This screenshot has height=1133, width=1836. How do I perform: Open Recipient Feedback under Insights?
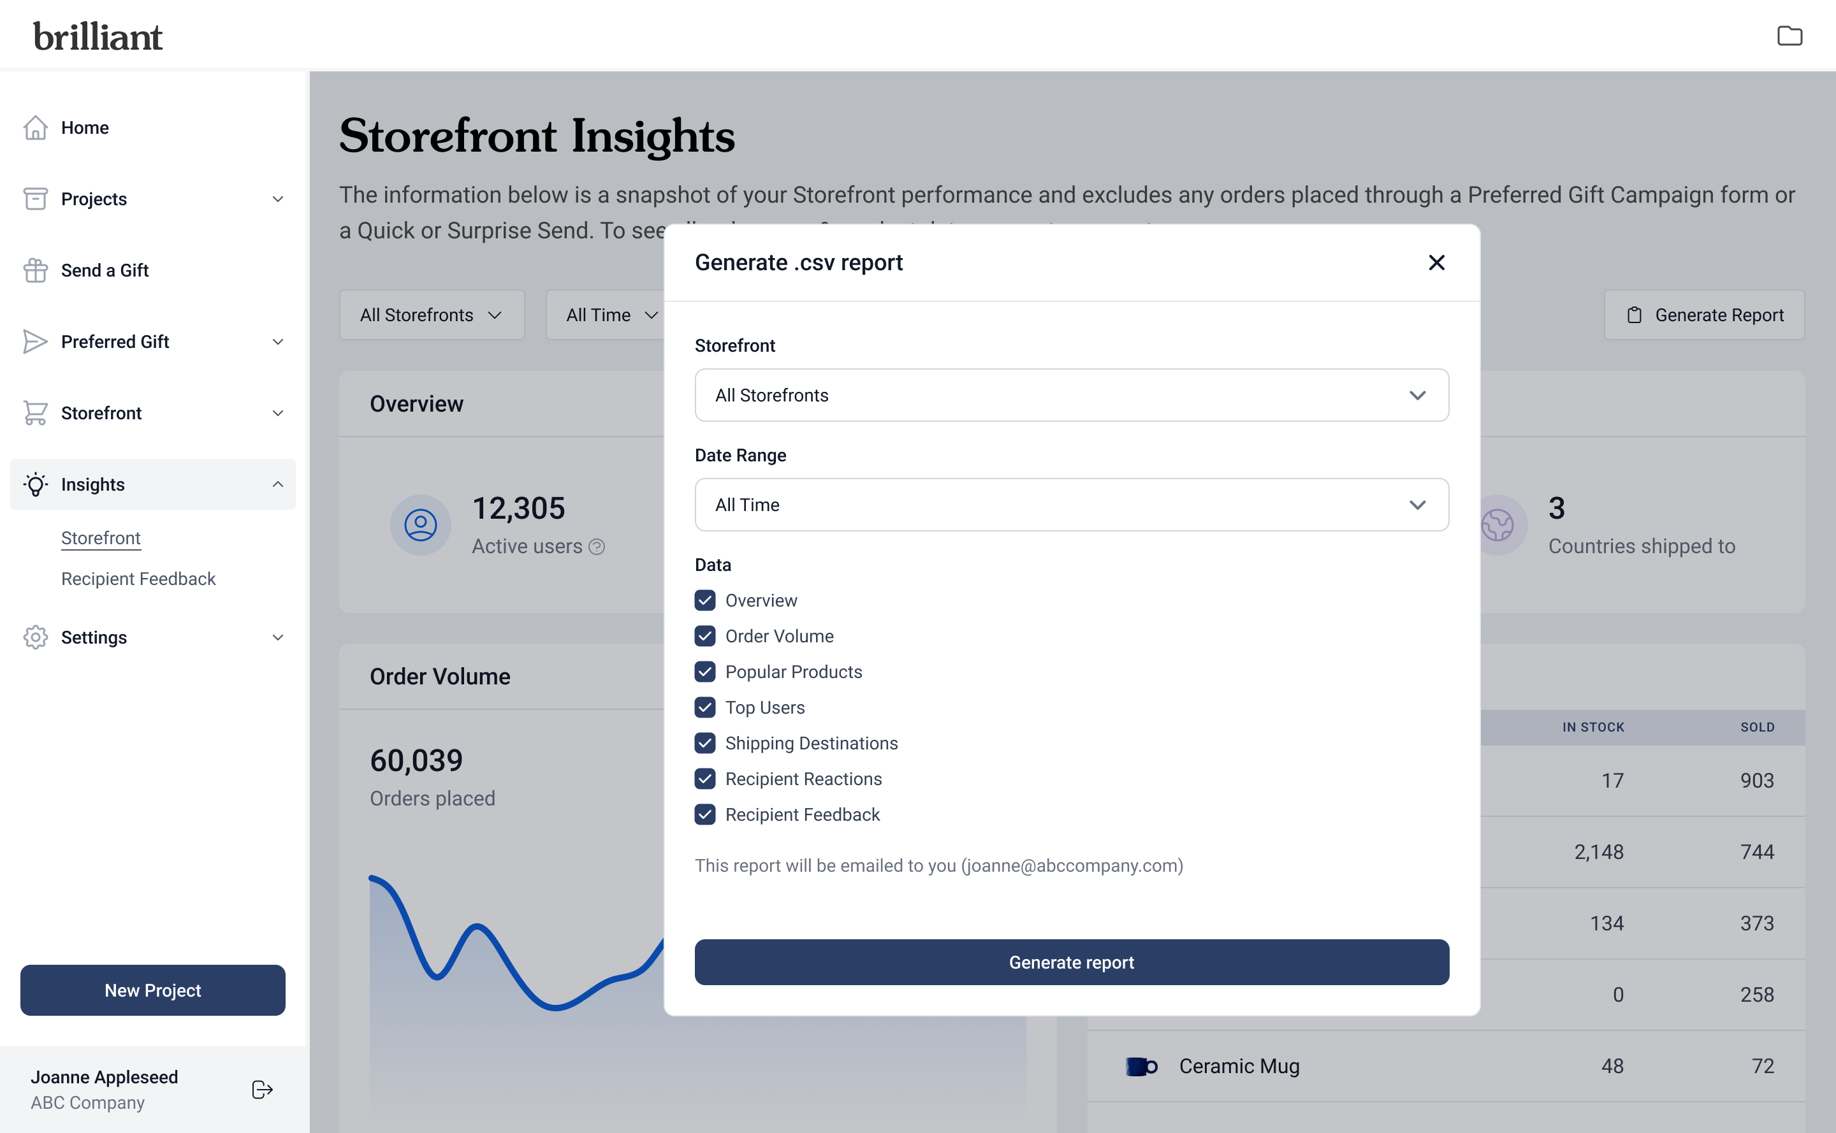coord(138,579)
